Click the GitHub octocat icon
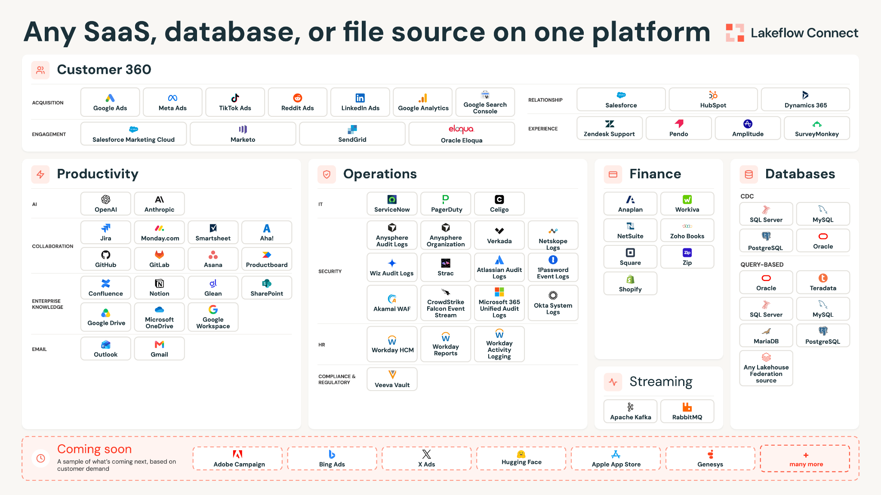881x495 pixels. click(106, 255)
